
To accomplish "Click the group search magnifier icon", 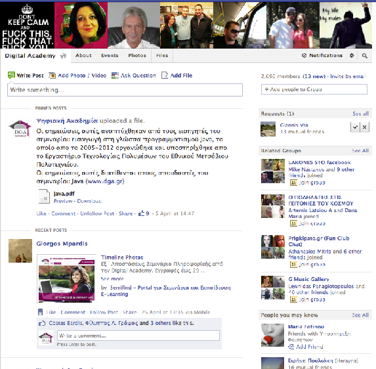I will (x=364, y=56).
